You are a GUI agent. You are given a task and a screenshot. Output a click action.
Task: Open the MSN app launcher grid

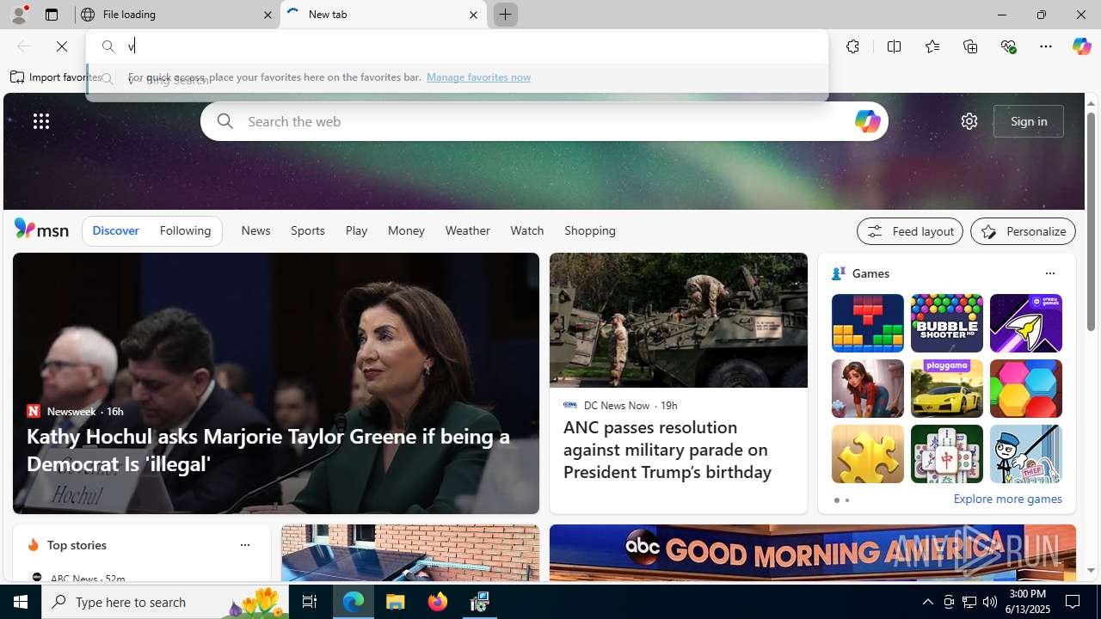[41, 121]
